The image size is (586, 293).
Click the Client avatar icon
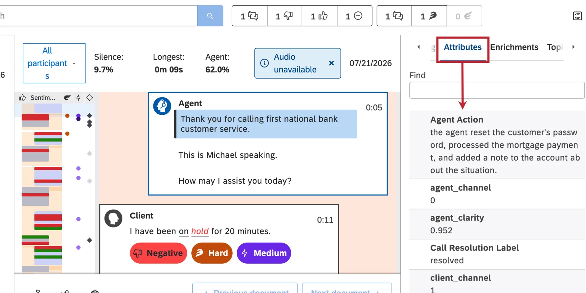[113, 218]
